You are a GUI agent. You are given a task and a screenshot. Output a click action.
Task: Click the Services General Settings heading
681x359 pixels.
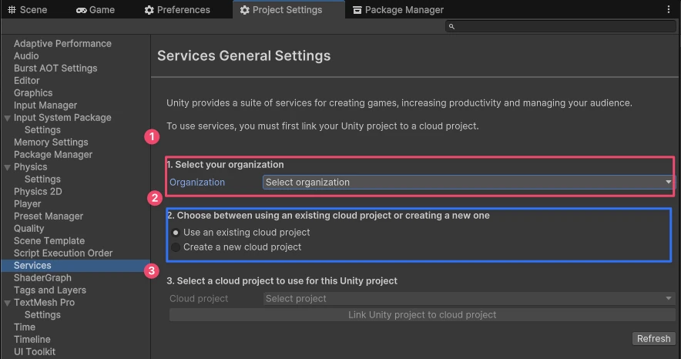(243, 55)
